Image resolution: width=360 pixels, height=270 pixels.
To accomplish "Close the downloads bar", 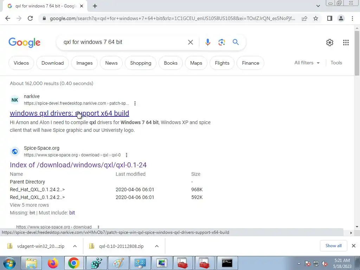I will (354, 246).
